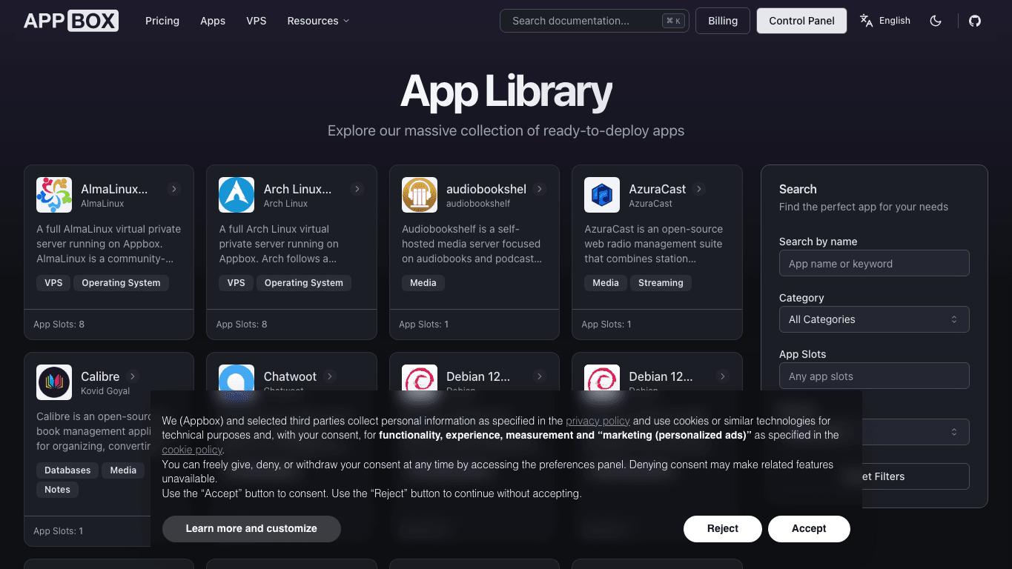Image resolution: width=1012 pixels, height=569 pixels.
Task: Expand the Resources menu
Action: 318,21
